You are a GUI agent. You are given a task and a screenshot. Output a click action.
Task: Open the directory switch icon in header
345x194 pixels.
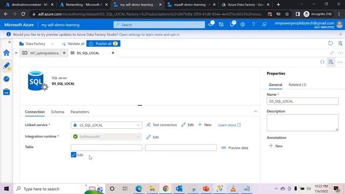[221, 25]
